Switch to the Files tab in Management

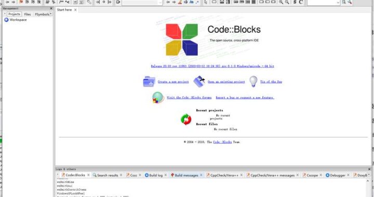click(28, 15)
